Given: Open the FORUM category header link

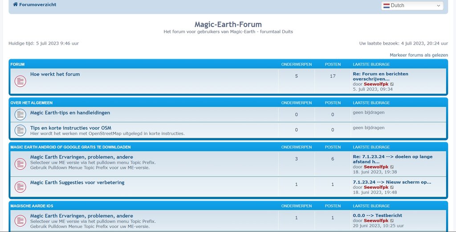Looking at the screenshot, I should (x=18, y=64).
